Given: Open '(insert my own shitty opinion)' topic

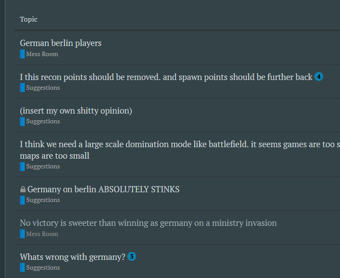Looking at the screenshot, I should pos(76,111).
